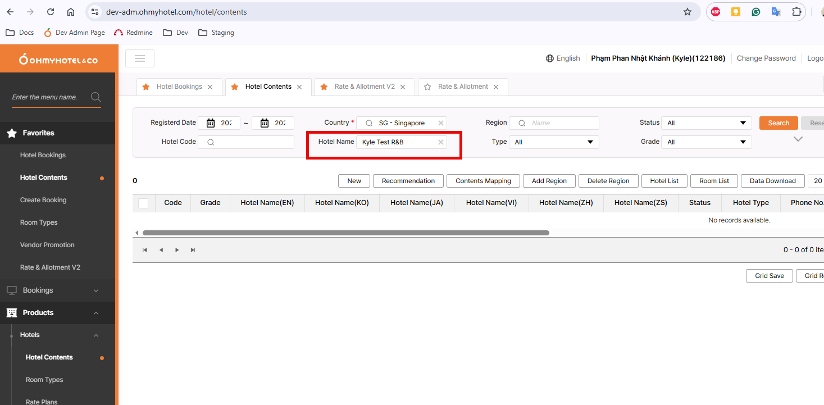Open the Grade dropdown

click(706, 142)
